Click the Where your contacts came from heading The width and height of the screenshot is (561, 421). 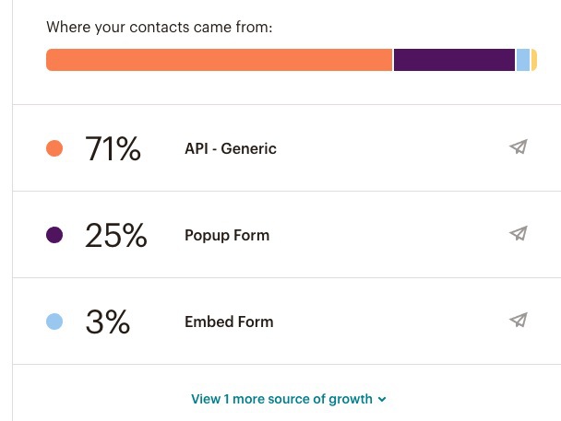[x=160, y=27]
